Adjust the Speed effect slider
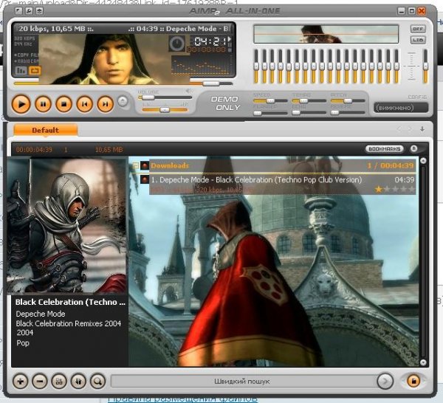This screenshot has width=443, height=403. [270, 101]
